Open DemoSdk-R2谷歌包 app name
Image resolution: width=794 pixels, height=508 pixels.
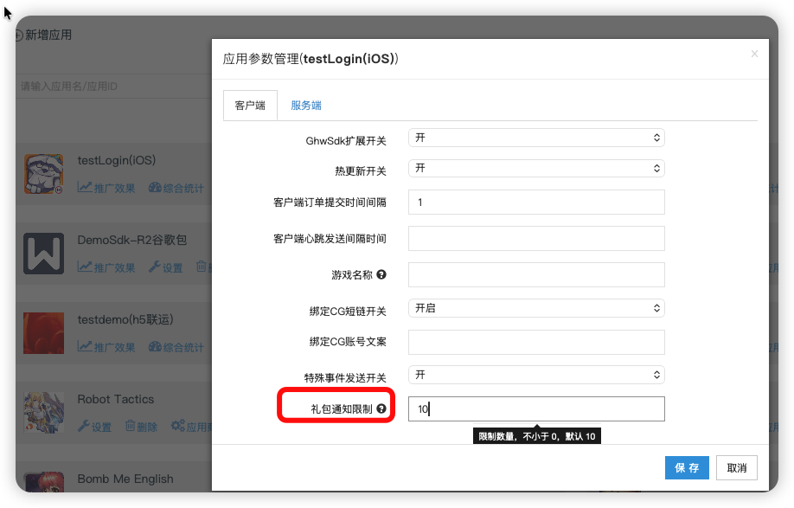[x=132, y=240]
